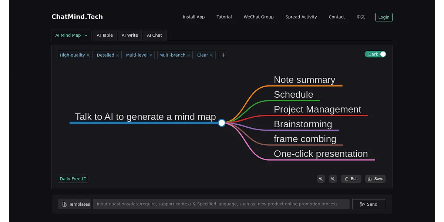Expand the AI Mind Map tab arrows
The image size is (444, 222).
point(86,36)
